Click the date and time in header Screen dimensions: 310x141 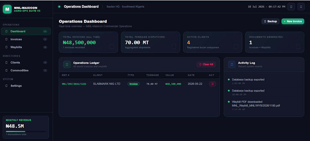click(267, 7)
